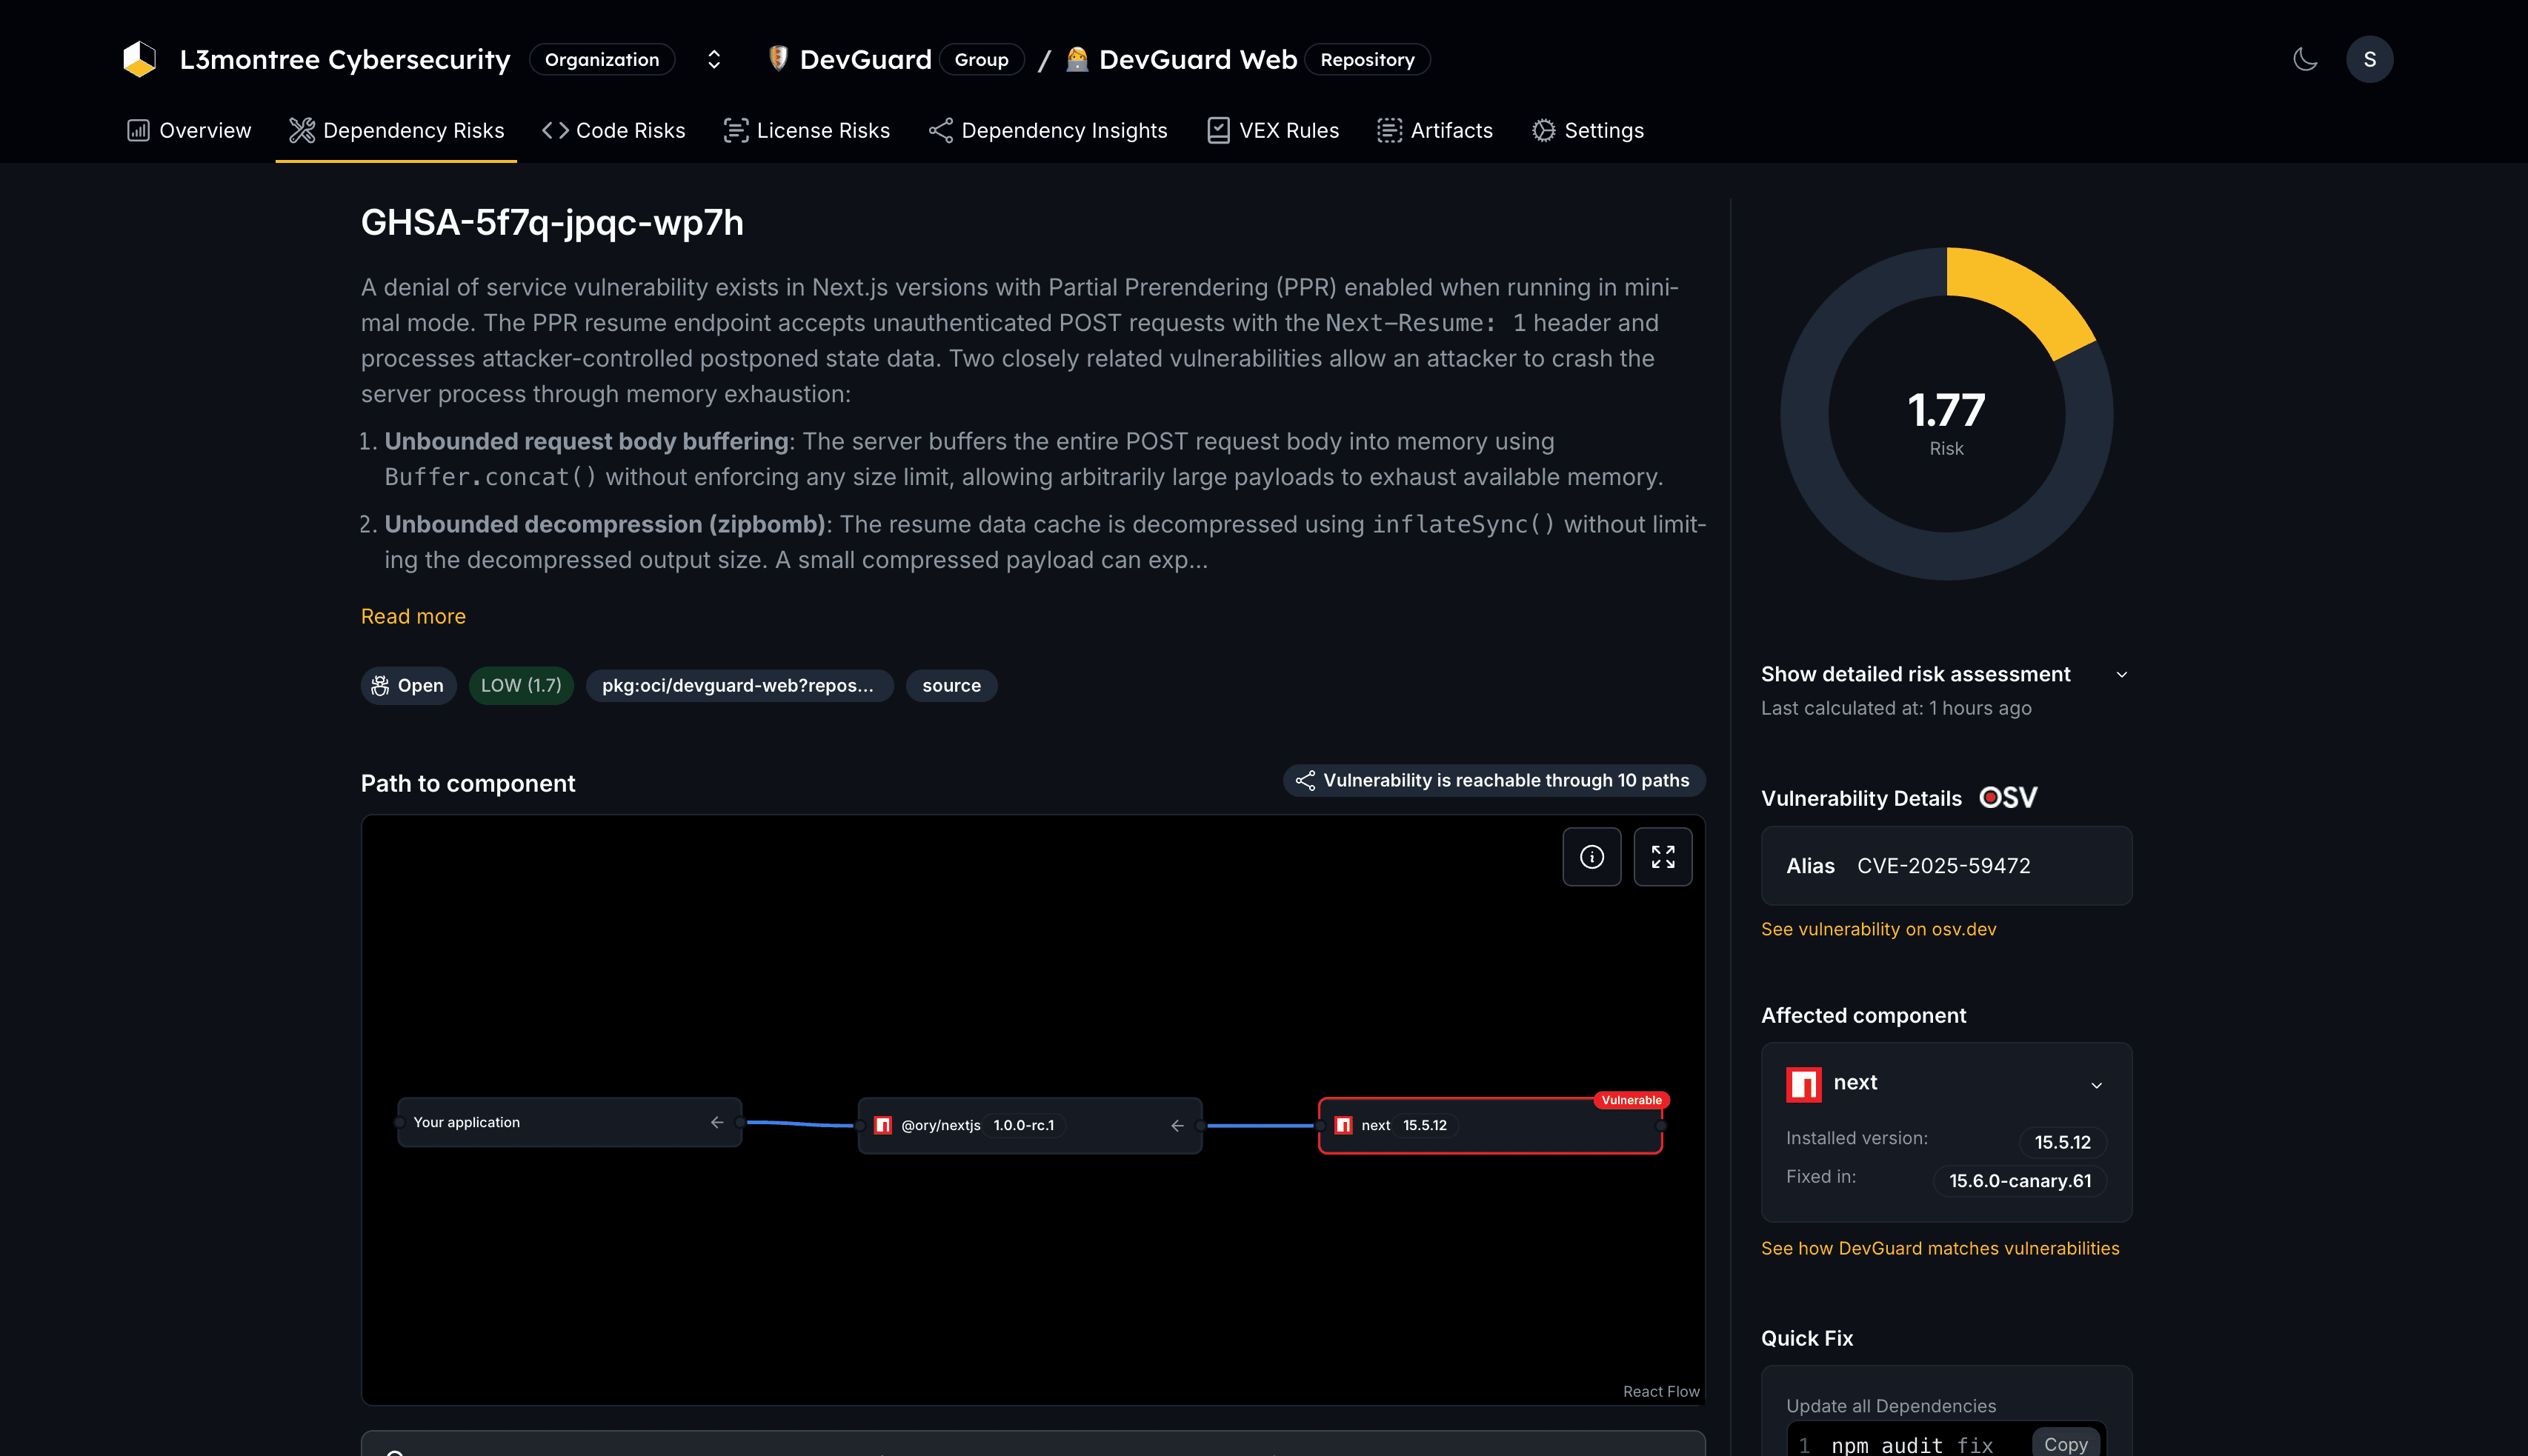Viewport: 2528px width, 1456px height.
Task: Select the @ory/nextjs 1.0.0-rc.1 node
Action: [x=1029, y=1125]
